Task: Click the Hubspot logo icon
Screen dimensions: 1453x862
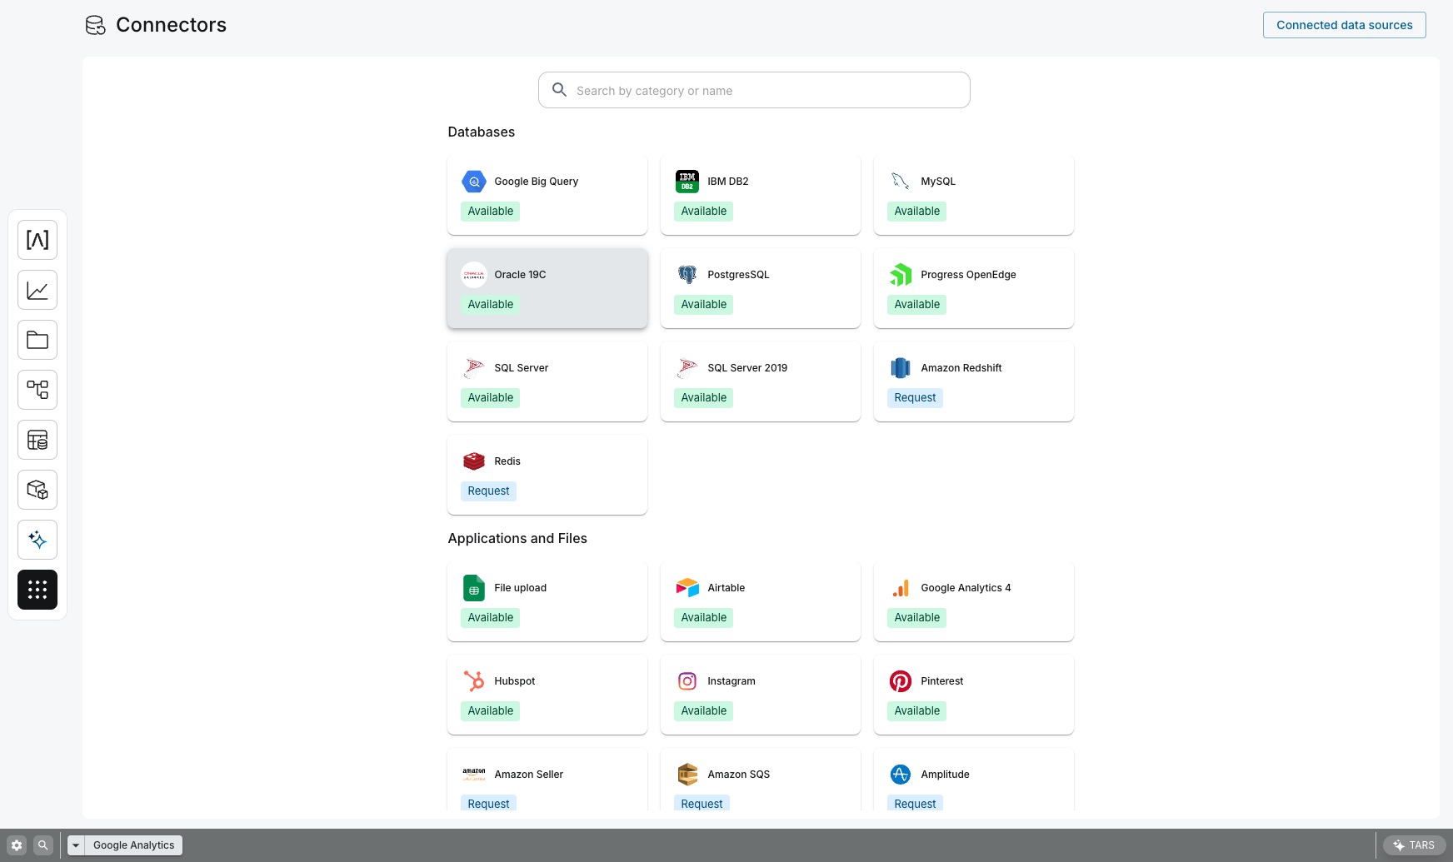Action: [x=474, y=681]
